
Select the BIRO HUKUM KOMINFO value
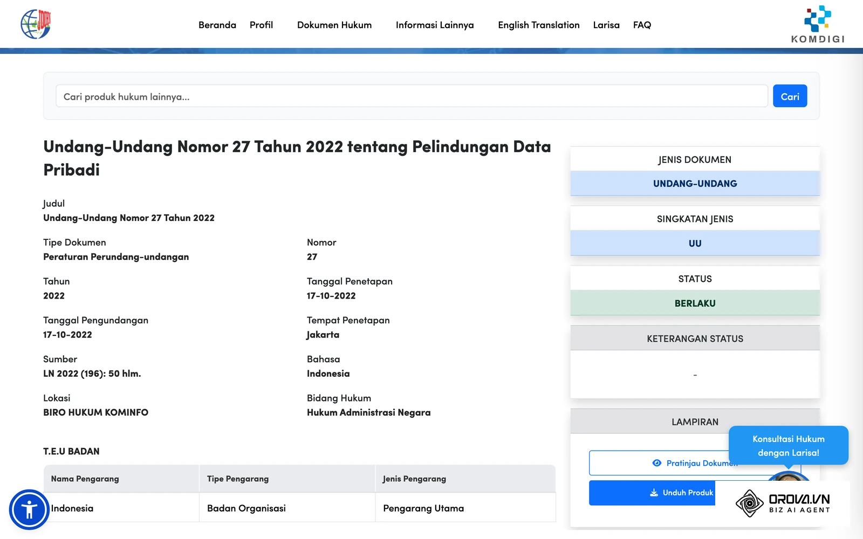(x=95, y=412)
